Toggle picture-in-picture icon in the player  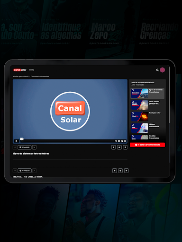(x=122, y=141)
